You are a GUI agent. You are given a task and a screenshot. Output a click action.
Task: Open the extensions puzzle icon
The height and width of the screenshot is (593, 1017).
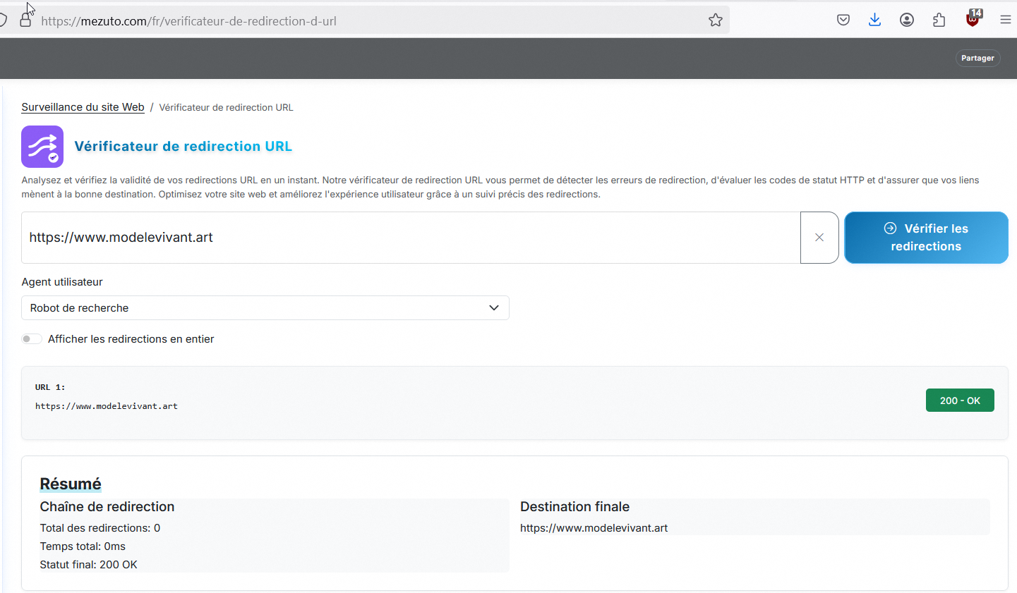pos(939,20)
